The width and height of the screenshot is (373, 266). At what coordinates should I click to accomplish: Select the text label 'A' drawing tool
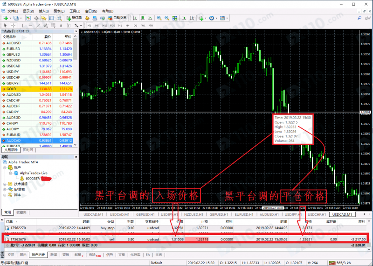(x=62, y=25)
